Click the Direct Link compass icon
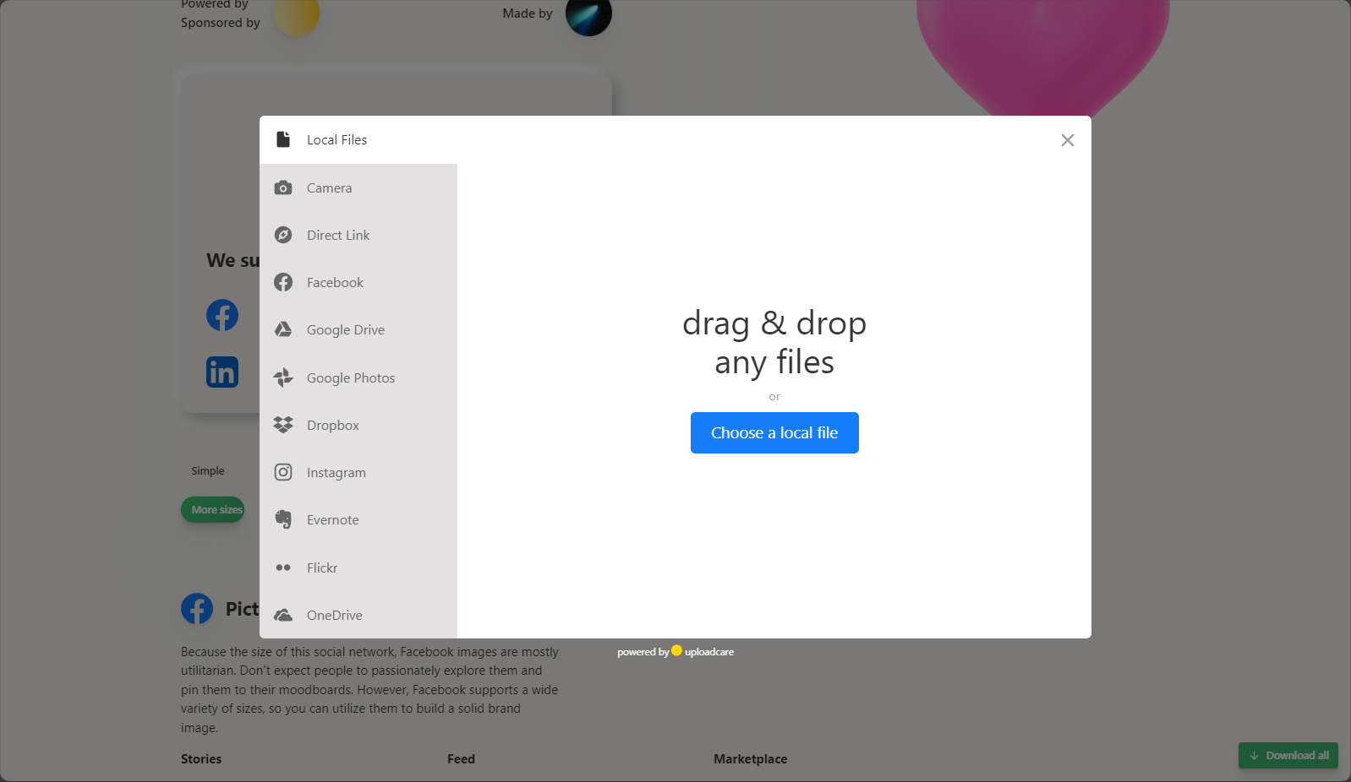This screenshot has width=1351, height=782. tap(283, 235)
